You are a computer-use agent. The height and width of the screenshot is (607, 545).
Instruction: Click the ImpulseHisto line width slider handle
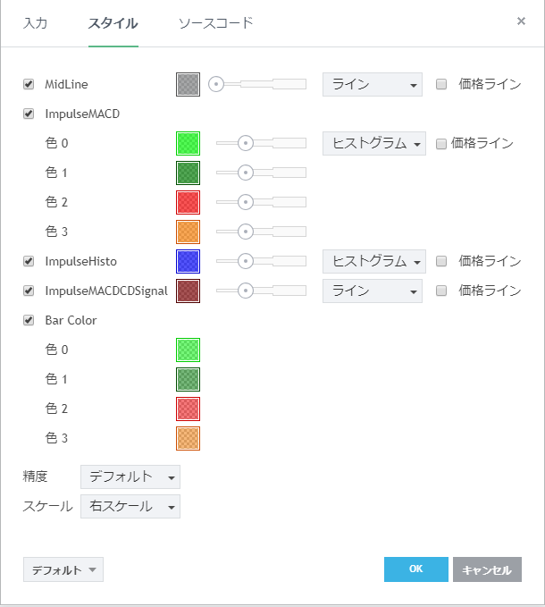pos(244,261)
